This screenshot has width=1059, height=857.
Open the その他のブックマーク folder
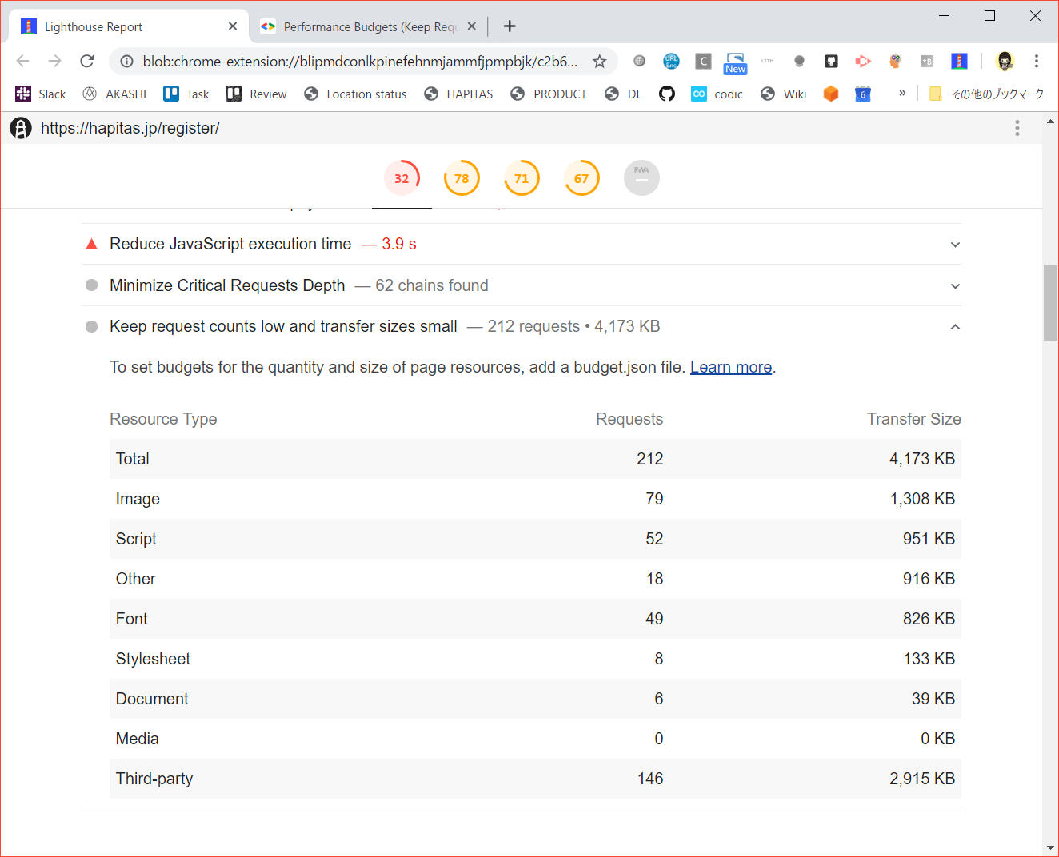pyautogui.click(x=986, y=94)
